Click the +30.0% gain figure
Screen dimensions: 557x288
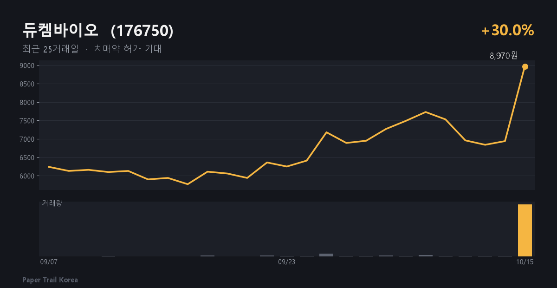click(508, 30)
